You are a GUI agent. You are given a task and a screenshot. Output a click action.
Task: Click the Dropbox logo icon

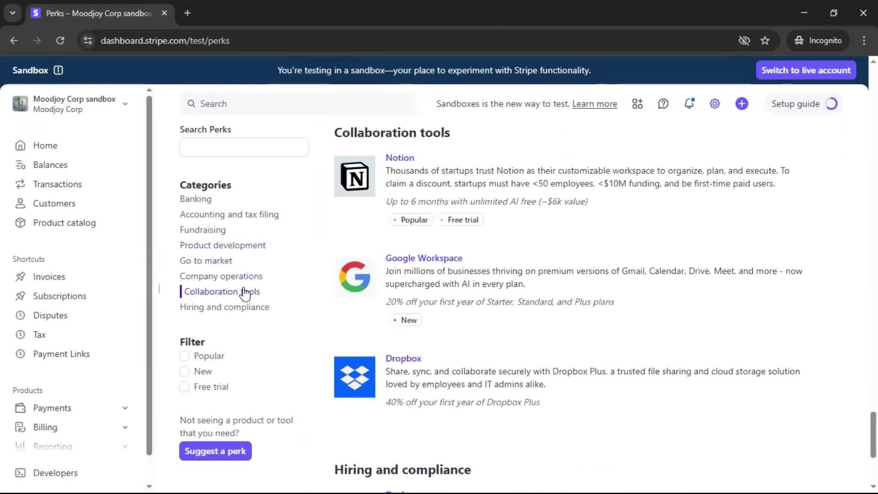[x=354, y=377]
